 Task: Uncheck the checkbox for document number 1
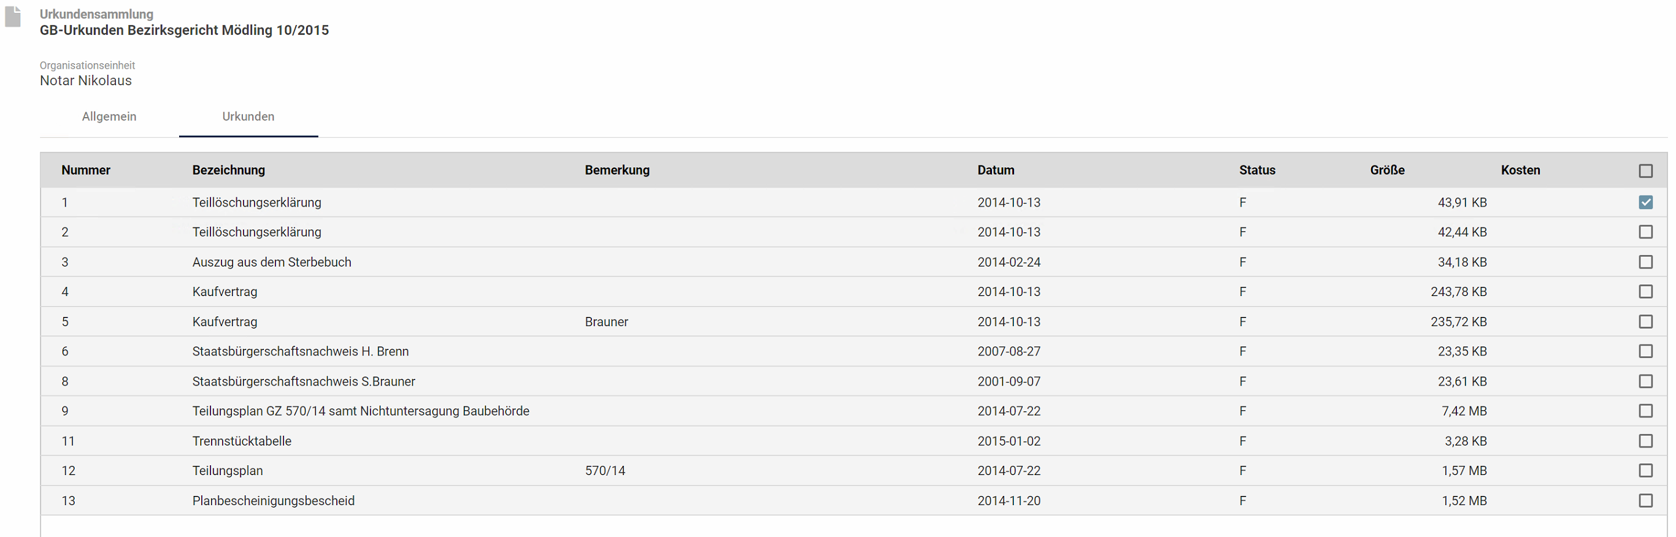point(1645,202)
